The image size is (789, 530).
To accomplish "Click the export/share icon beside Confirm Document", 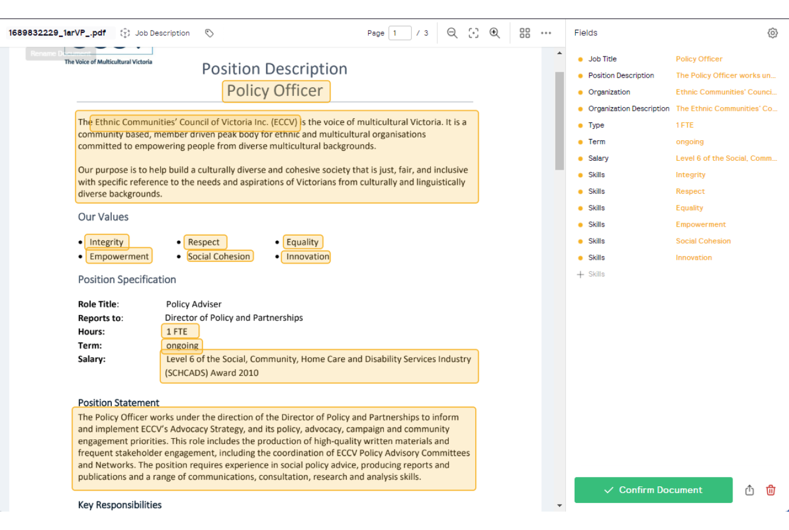I will 749,490.
